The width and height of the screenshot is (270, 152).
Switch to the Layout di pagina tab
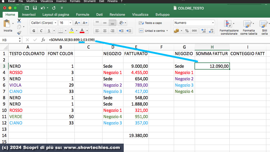tap(56, 14)
